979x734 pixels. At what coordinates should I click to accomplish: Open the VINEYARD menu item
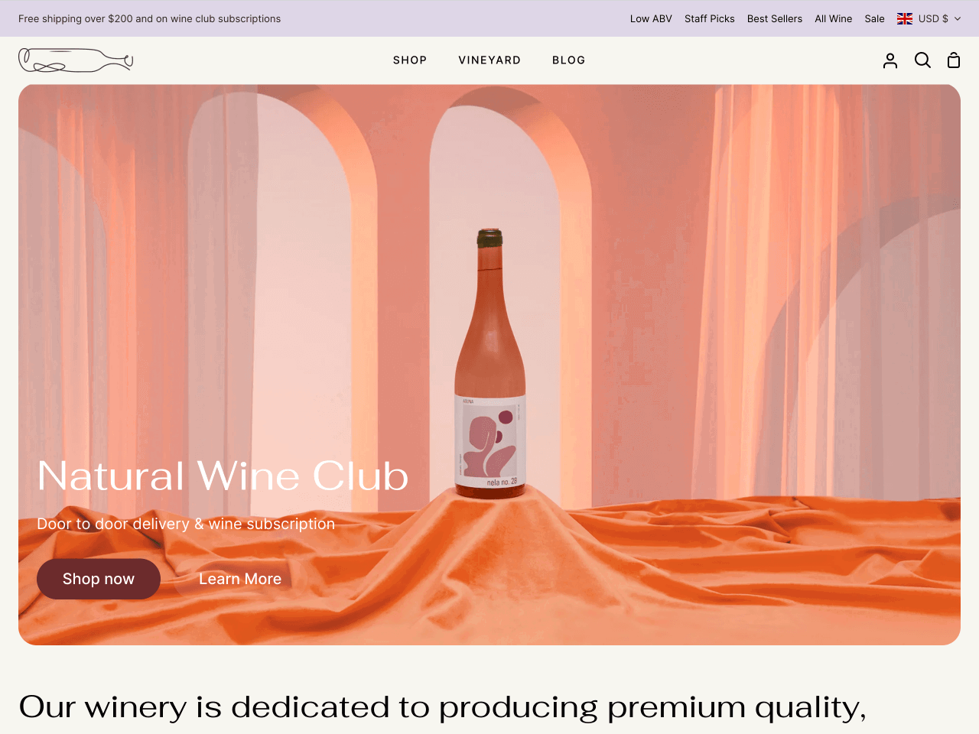[x=489, y=60]
